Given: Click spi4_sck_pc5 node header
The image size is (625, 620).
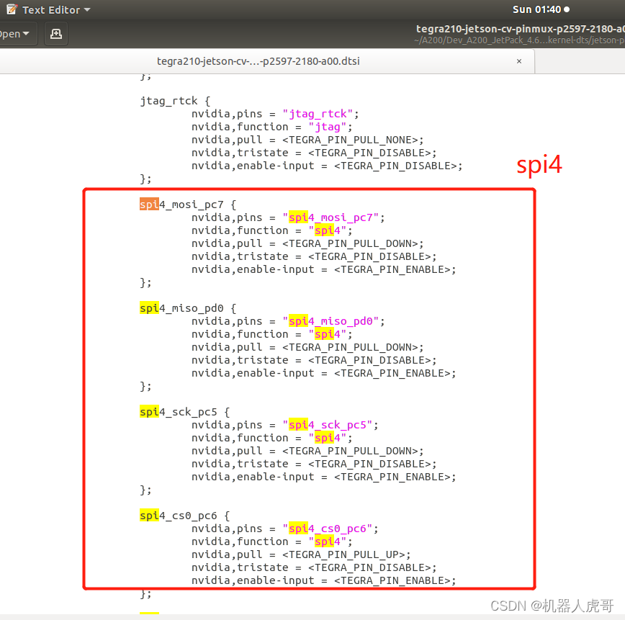Looking at the screenshot, I should (184, 412).
